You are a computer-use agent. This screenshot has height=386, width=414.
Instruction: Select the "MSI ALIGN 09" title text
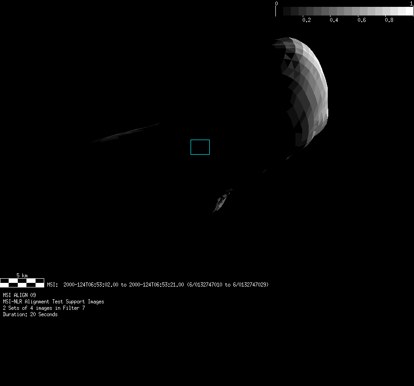[19, 295]
